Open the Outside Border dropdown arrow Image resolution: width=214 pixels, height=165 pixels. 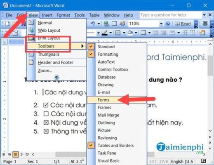point(124,33)
